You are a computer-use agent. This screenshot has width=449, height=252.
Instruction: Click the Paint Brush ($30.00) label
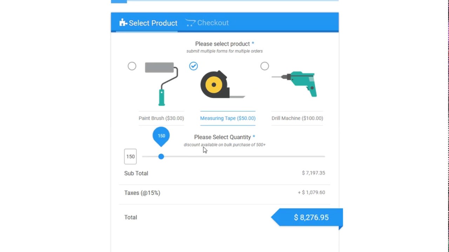pyautogui.click(x=161, y=118)
